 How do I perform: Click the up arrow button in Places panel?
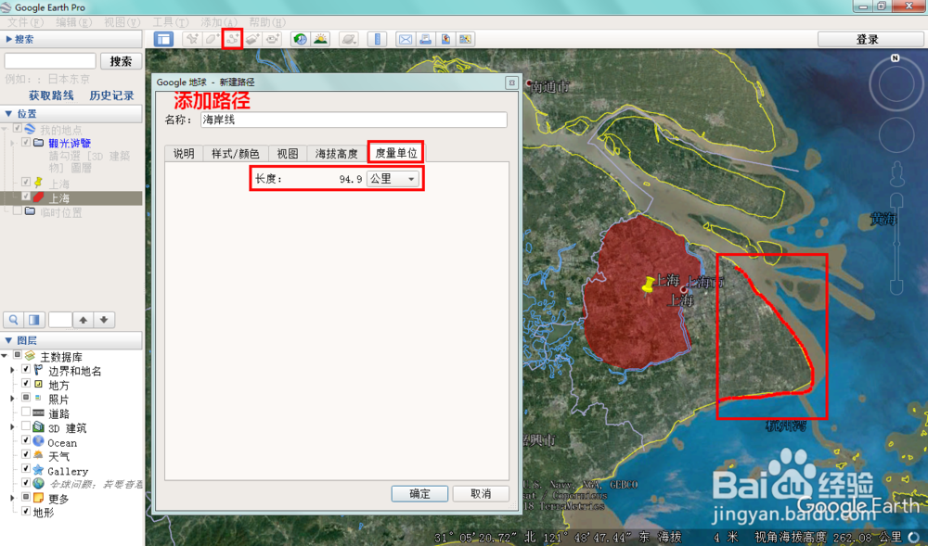(x=83, y=320)
